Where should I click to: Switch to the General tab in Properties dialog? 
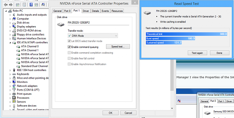[57, 11]
